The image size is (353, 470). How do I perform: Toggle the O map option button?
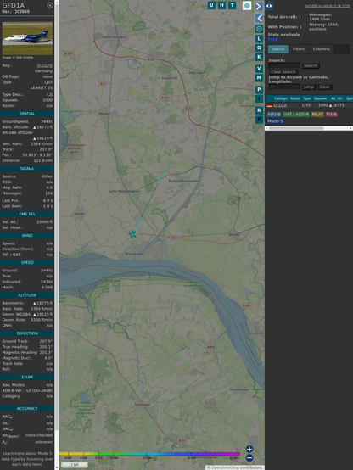pos(259,48)
